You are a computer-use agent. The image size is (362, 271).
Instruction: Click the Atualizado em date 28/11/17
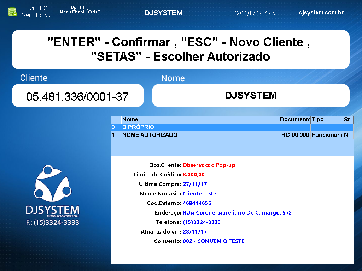pos(195,231)
